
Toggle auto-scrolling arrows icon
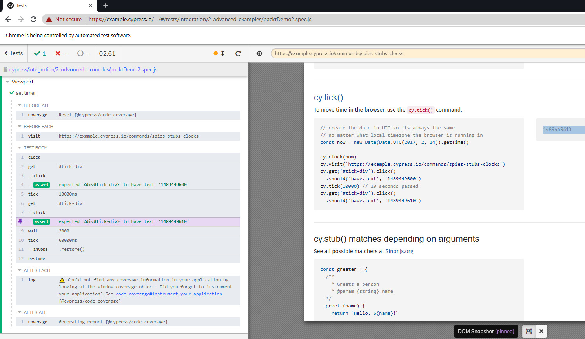pos(222,53)
